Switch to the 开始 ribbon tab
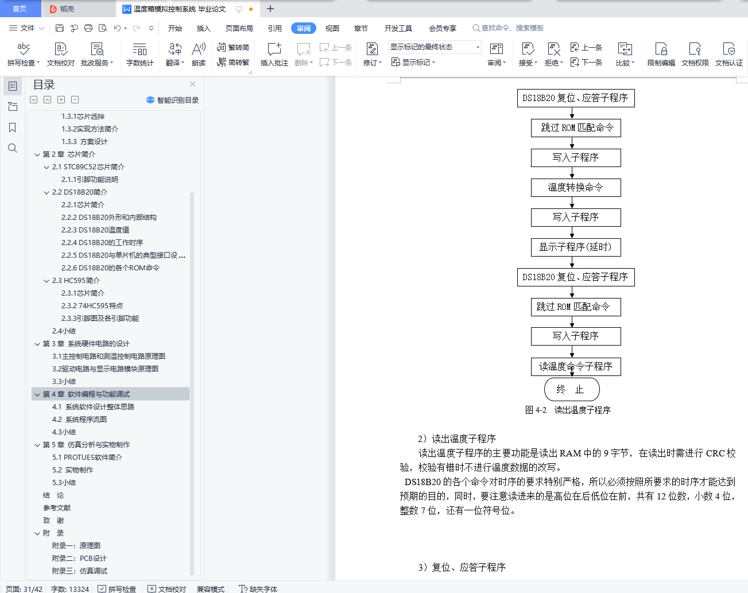This screenshot has height=593, width=748. tap(175, 28)
